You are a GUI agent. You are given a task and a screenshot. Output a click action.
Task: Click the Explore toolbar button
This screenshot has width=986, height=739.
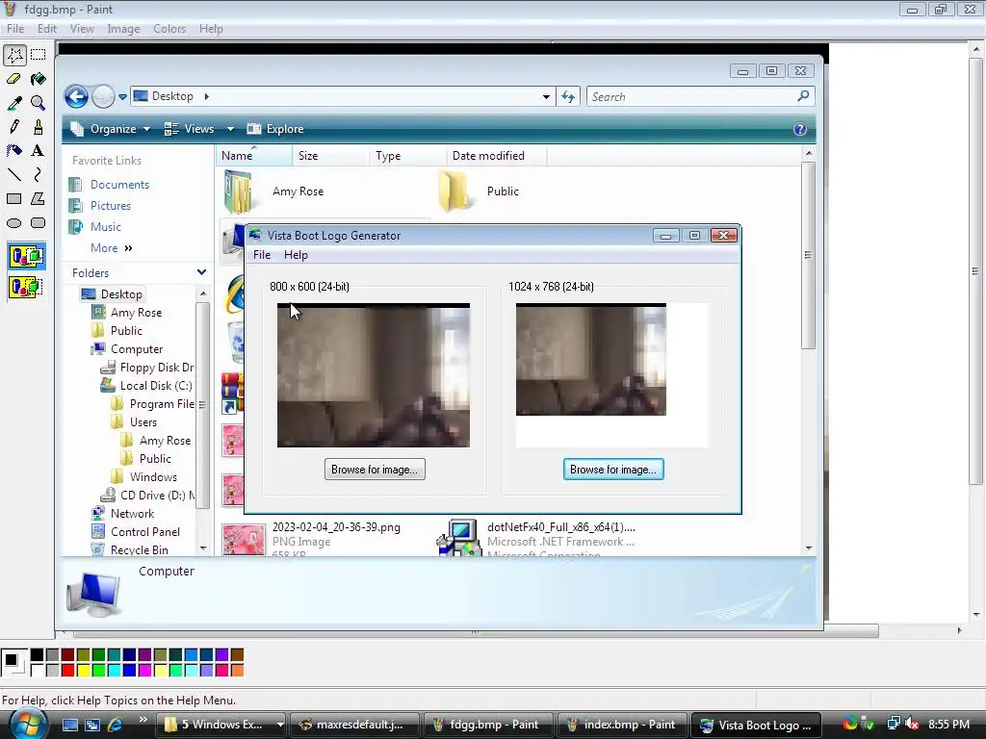[275, 129]
